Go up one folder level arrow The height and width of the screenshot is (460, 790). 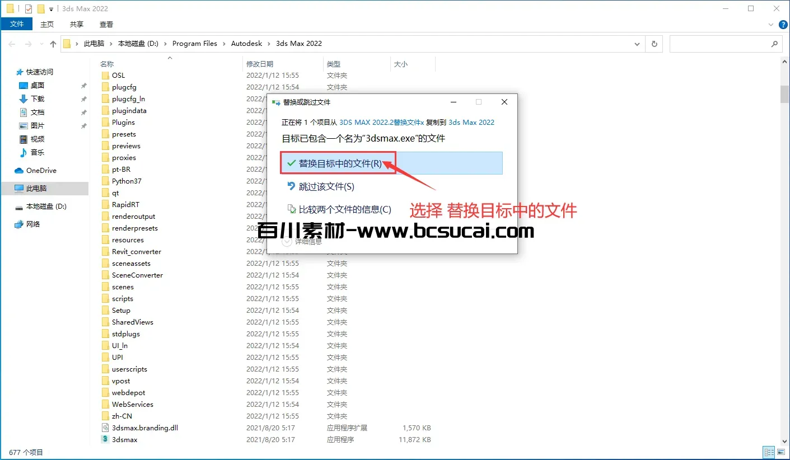pos(53,44)
